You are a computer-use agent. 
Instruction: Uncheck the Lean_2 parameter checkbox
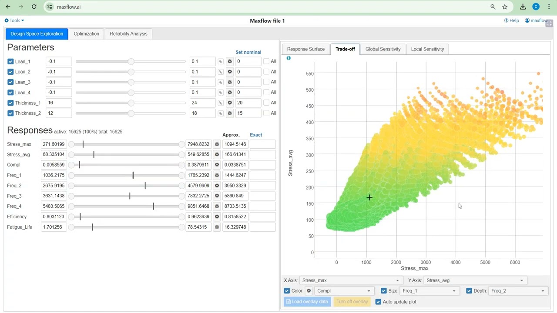(x=10, y=72)
